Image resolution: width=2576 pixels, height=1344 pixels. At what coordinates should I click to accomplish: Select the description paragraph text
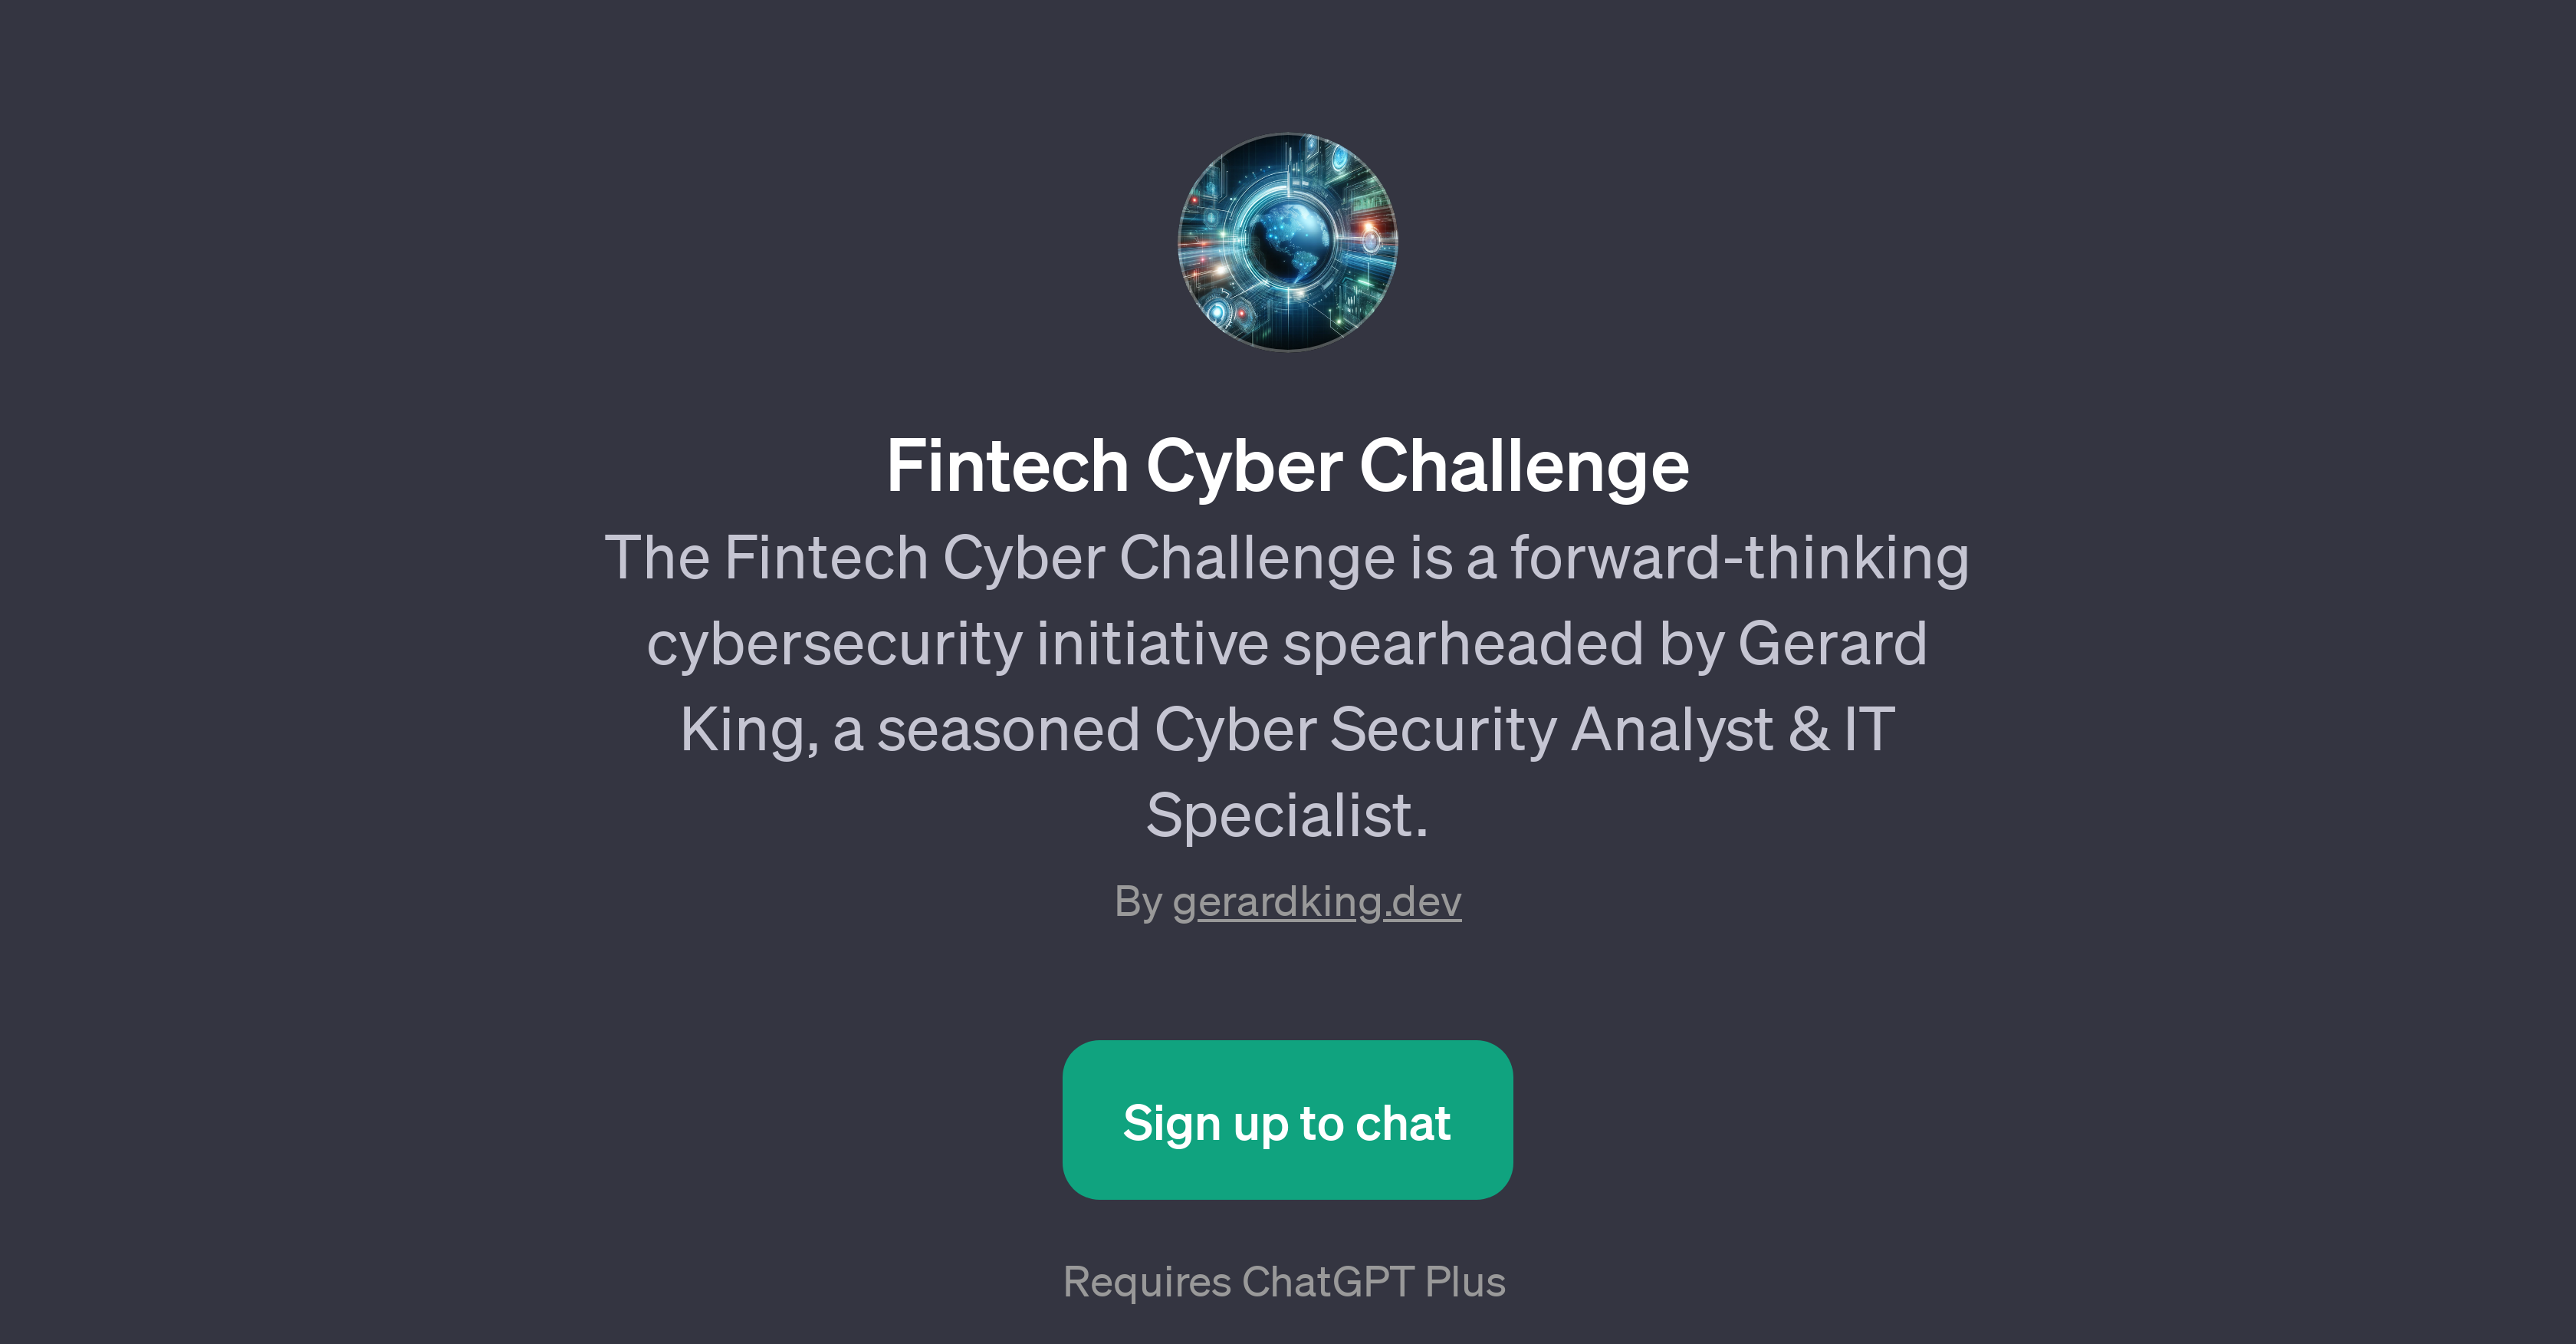coord(1288,686)
